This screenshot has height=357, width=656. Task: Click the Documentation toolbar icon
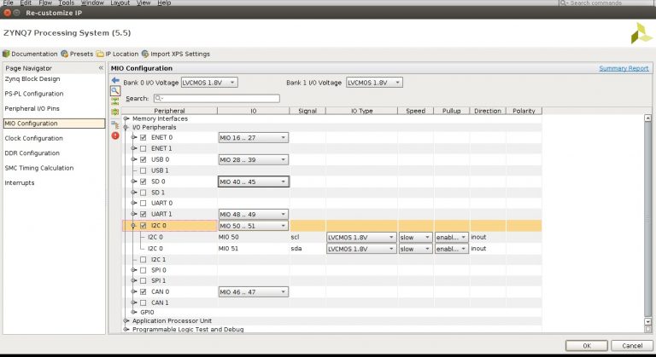coord(7,54)
